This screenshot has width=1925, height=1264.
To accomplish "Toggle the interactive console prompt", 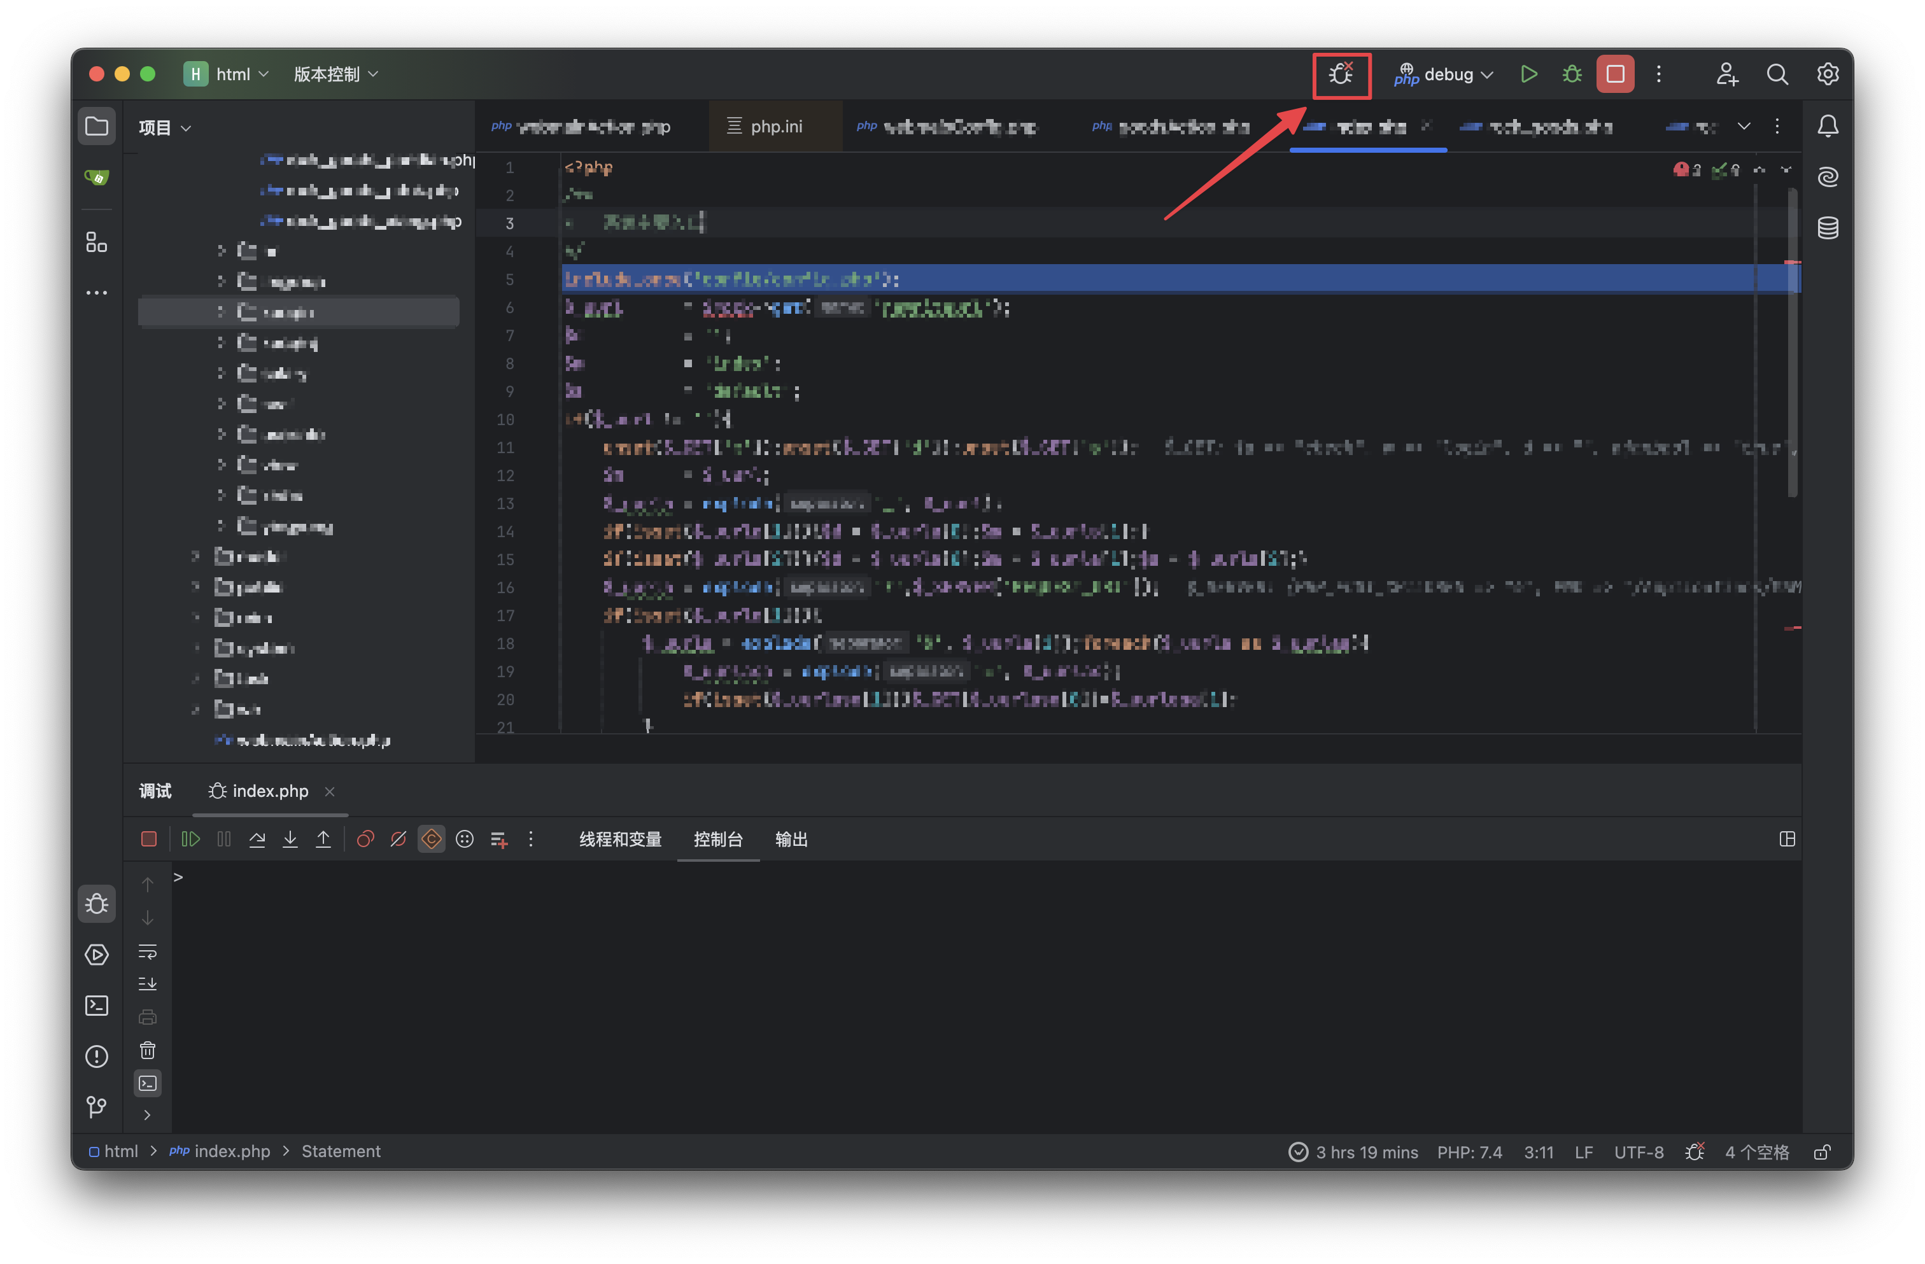I will click(x=148, y=1084).
